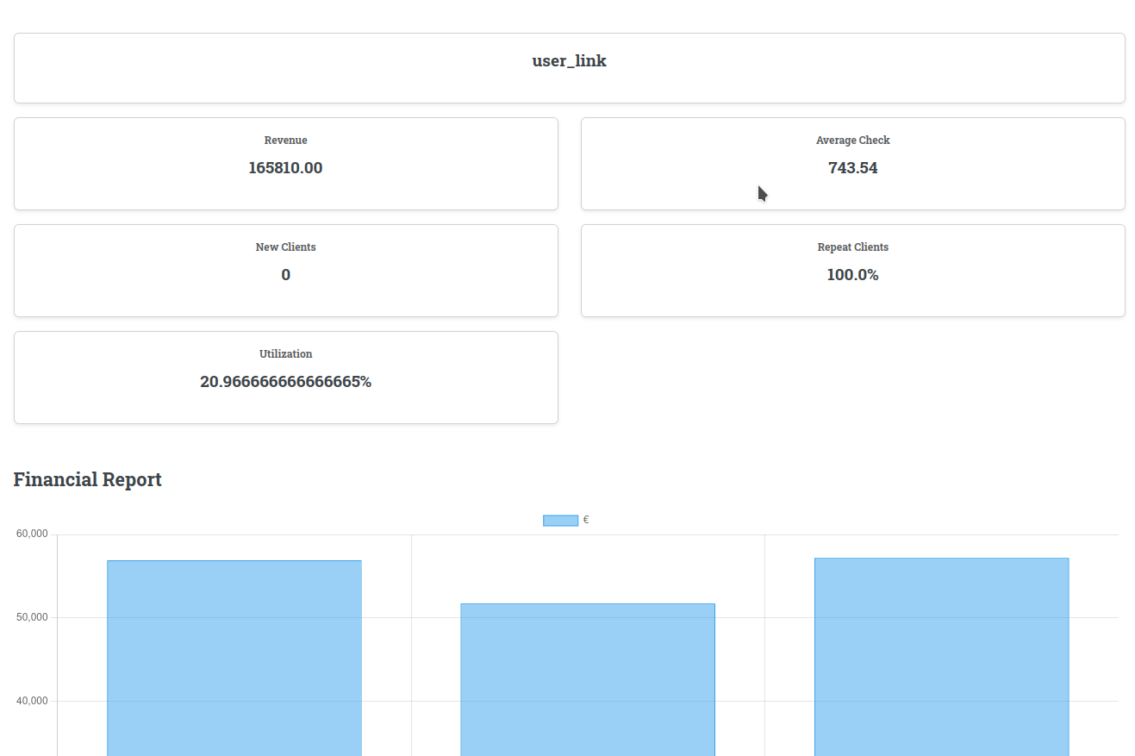Select the New Clients label
The height and width of the screenshot is (756, 1135).
pyautogui.click(x=285, y=247)
